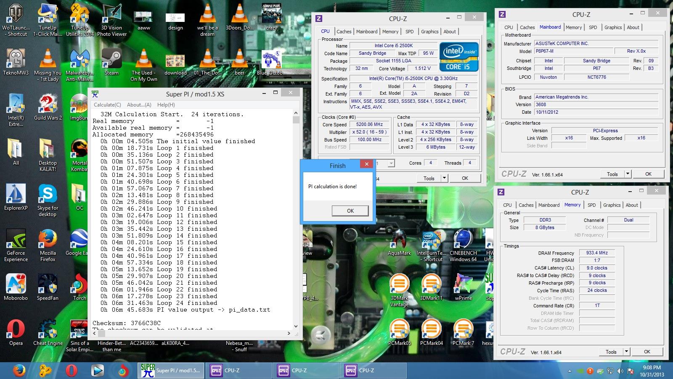The width and height of the screenshot is (673, 379).
Task: Show hidden system tray icons arrow
Action: [x=570, y=371]
